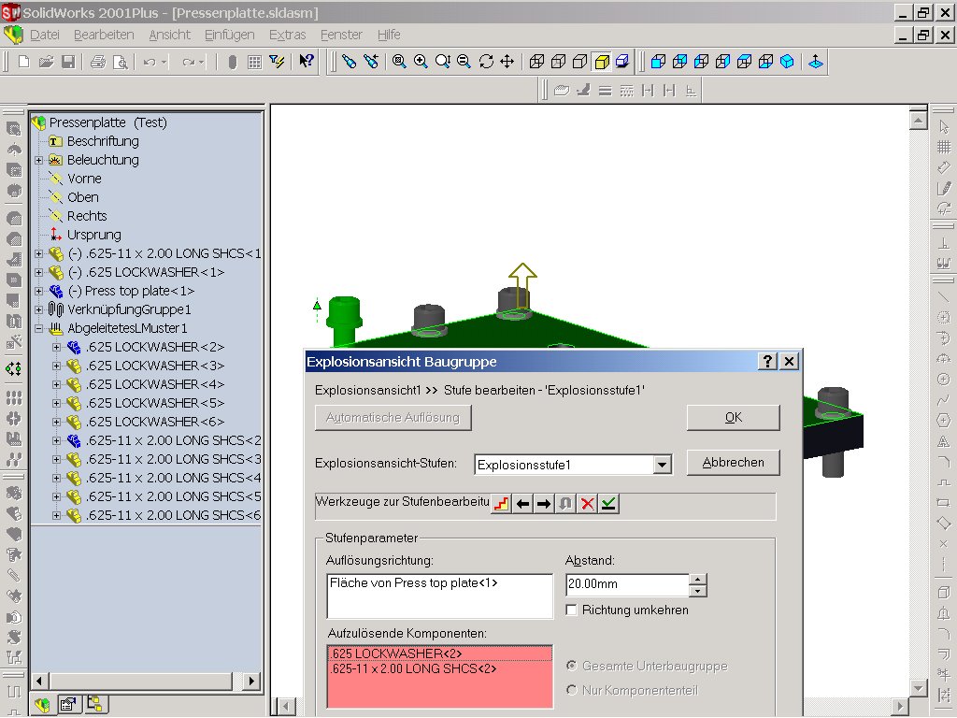957x718 pixels.
Task: Open the Ansicht menu
Action: pyautogui.click(x=170, y=35)
